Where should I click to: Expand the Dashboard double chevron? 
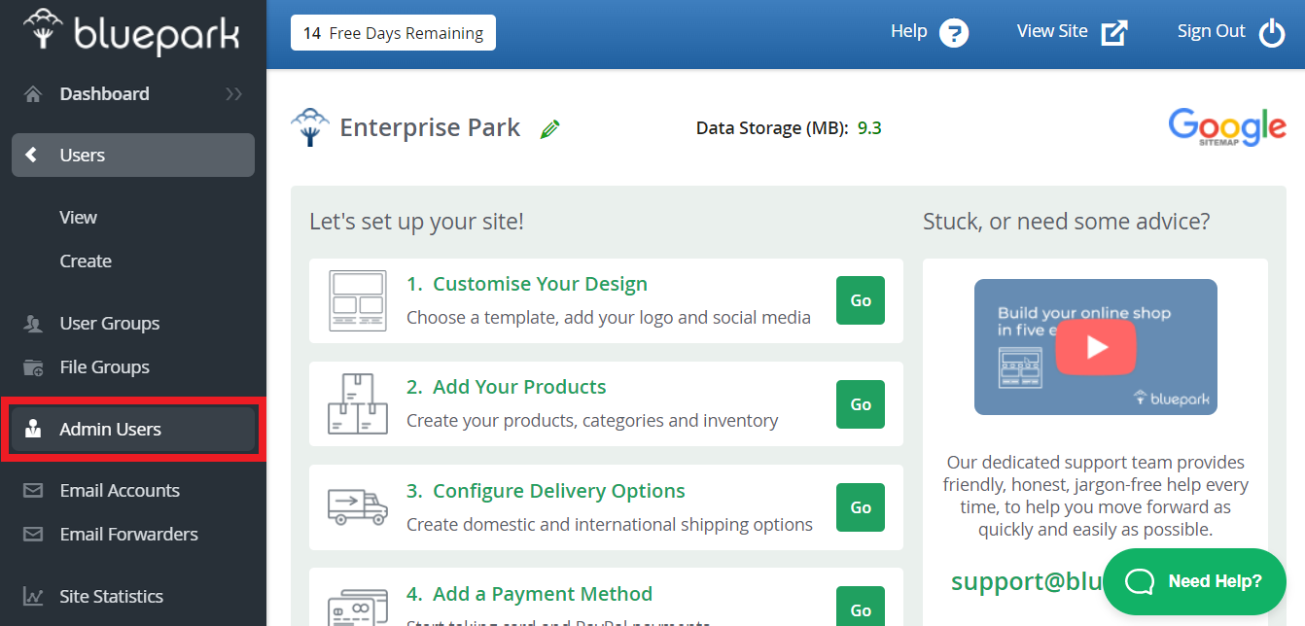coord(233,94)
